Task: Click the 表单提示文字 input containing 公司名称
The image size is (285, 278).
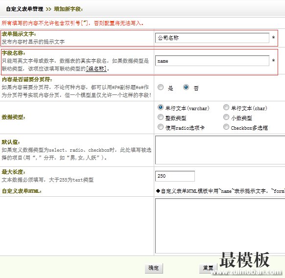Action: tap(212, 38)
